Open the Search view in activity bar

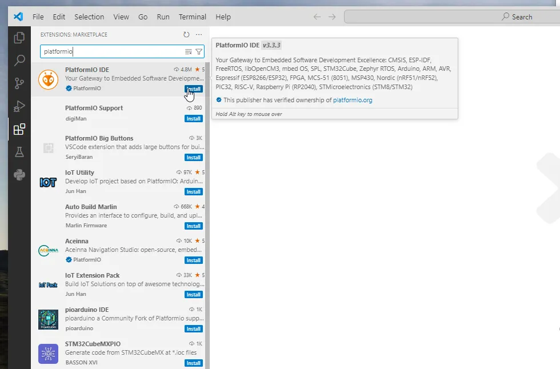(x=19, y=61)
